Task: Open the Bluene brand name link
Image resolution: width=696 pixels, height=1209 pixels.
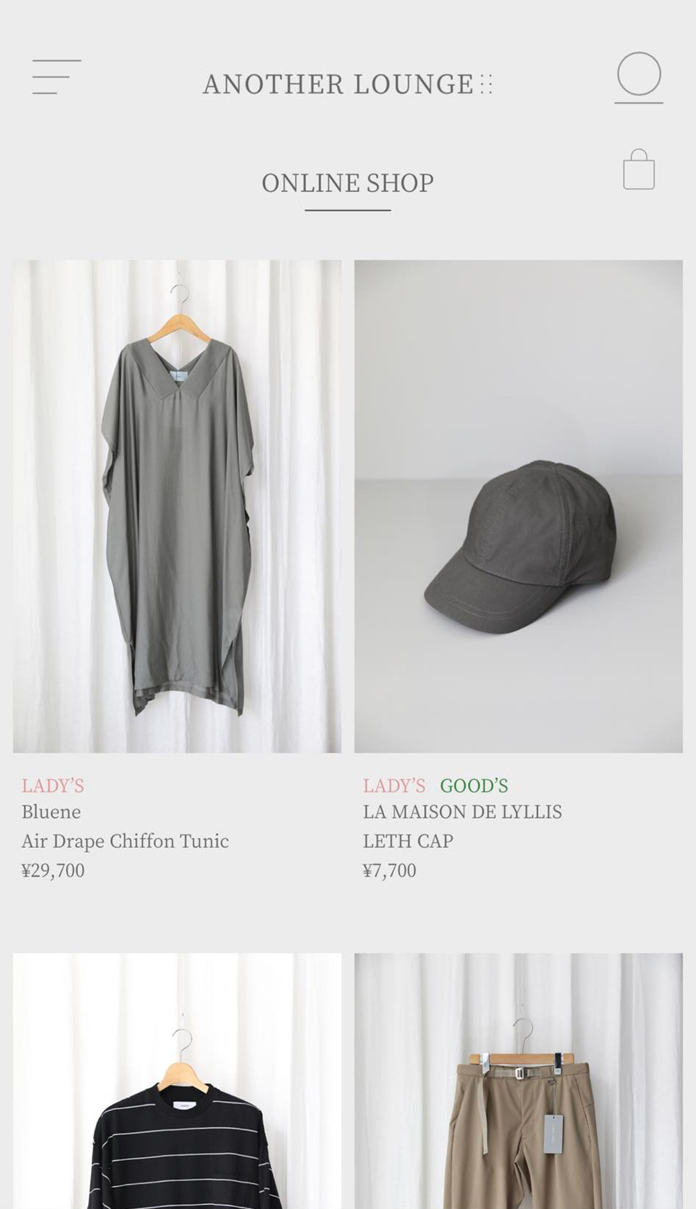Action: point(51,812)
